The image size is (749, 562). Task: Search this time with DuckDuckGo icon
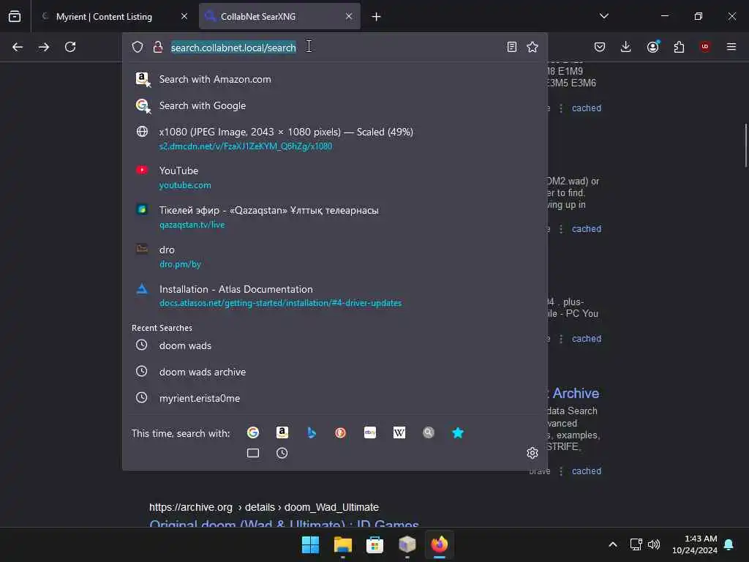click(340, 433)
